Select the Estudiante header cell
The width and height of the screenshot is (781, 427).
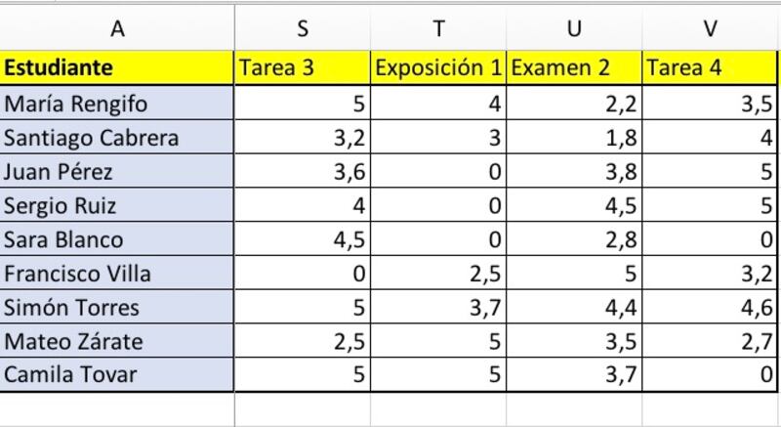(117, 67)
